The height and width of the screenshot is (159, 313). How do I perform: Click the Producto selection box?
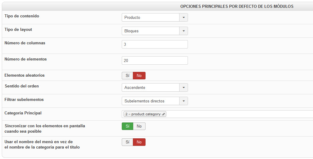tap(151, 17)
